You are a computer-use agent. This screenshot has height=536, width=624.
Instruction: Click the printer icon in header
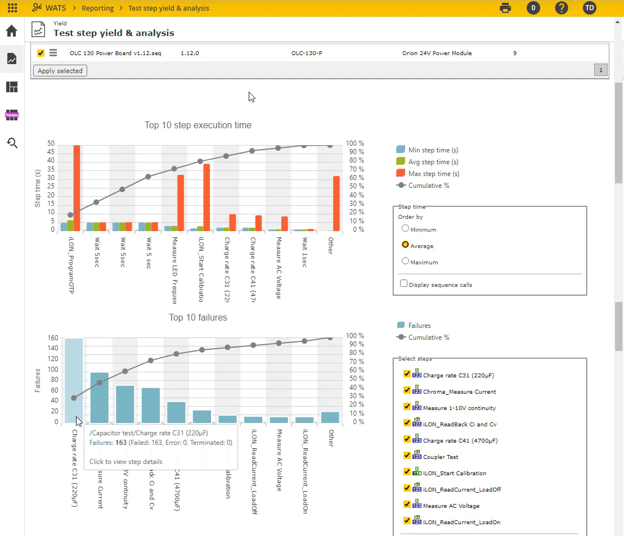click(x=505, y=8)
